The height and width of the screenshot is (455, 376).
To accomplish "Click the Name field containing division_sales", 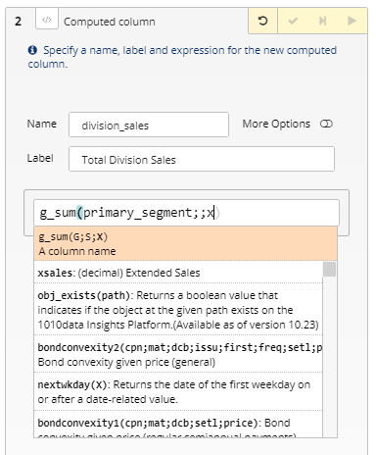I will (x=149, y=125).
